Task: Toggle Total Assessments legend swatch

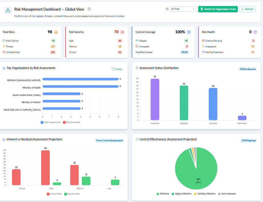Action: [x=42, y=122]
